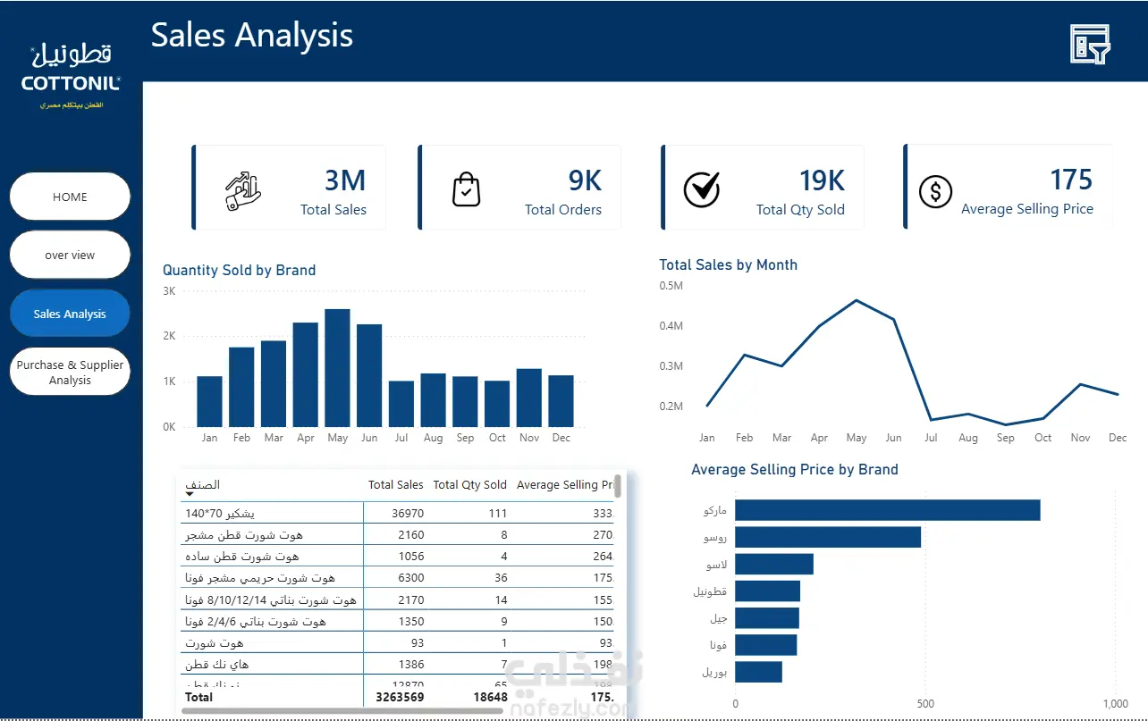Click the filter icon in the header

tap(1090, 44)
